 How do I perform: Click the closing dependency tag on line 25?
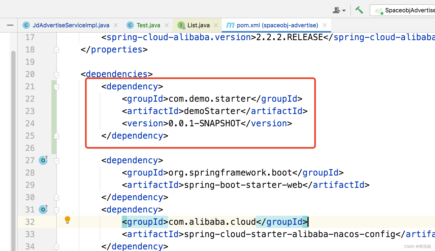coord(135,136)
